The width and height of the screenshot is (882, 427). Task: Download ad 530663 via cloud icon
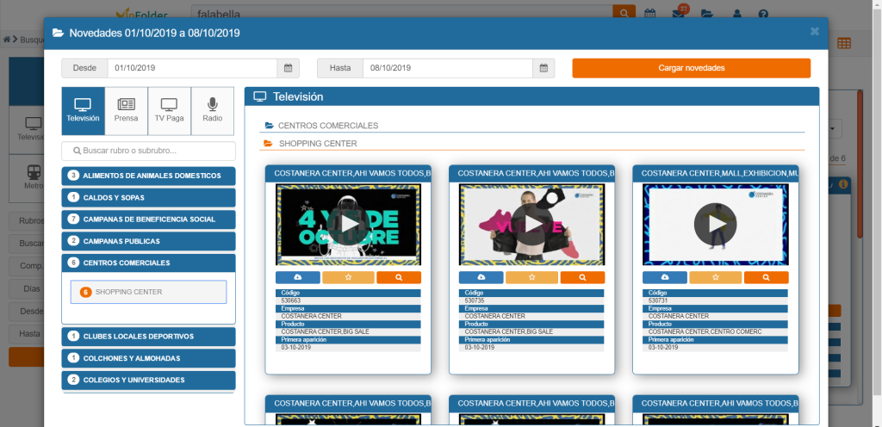coord(298,277)
